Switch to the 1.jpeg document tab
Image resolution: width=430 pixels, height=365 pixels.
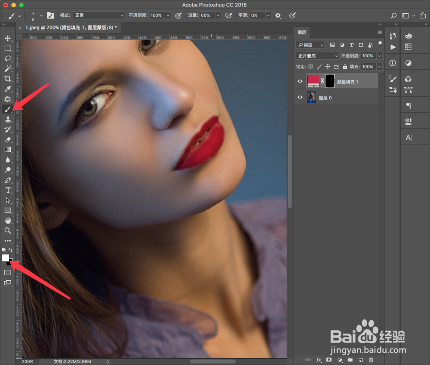click(x=71, y=28)
